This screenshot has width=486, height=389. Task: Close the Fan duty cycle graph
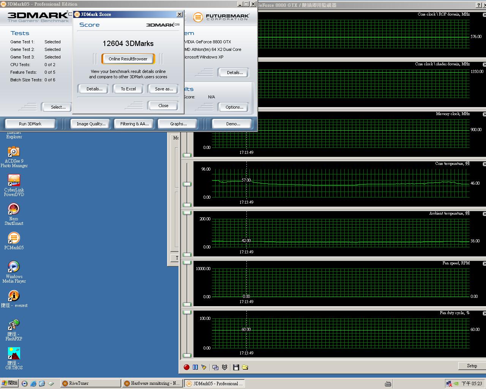point(484,313)
